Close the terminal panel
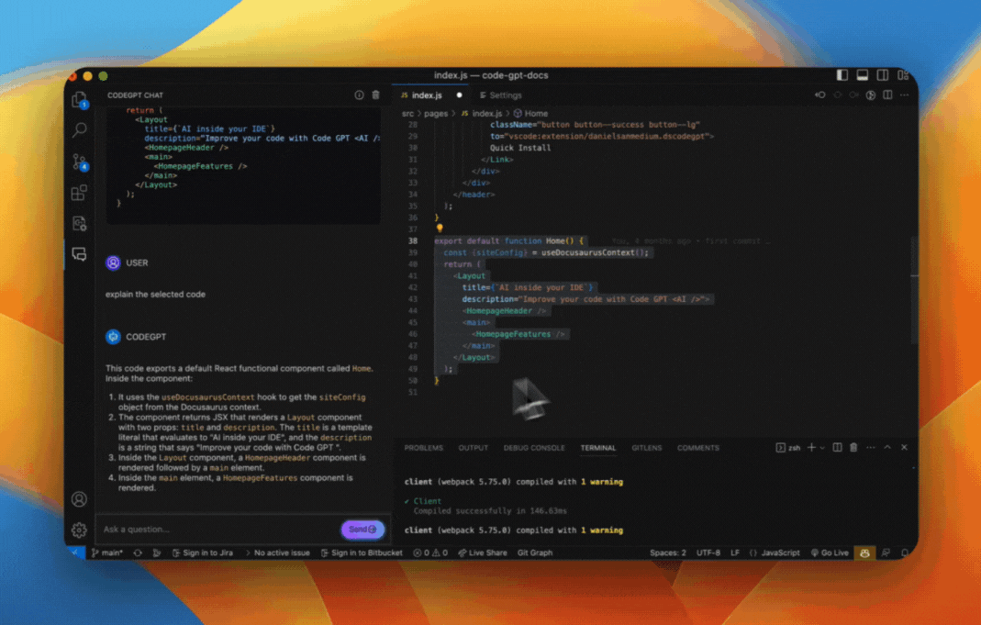 [904, 447]
